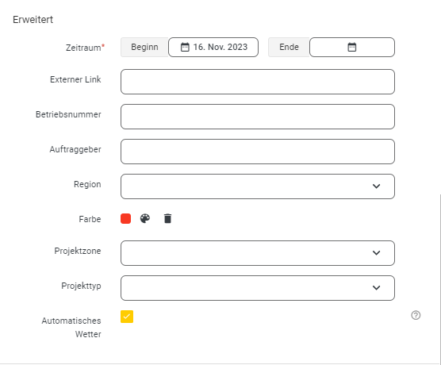Focus the Auftraggeber text field

pos(258,152)
